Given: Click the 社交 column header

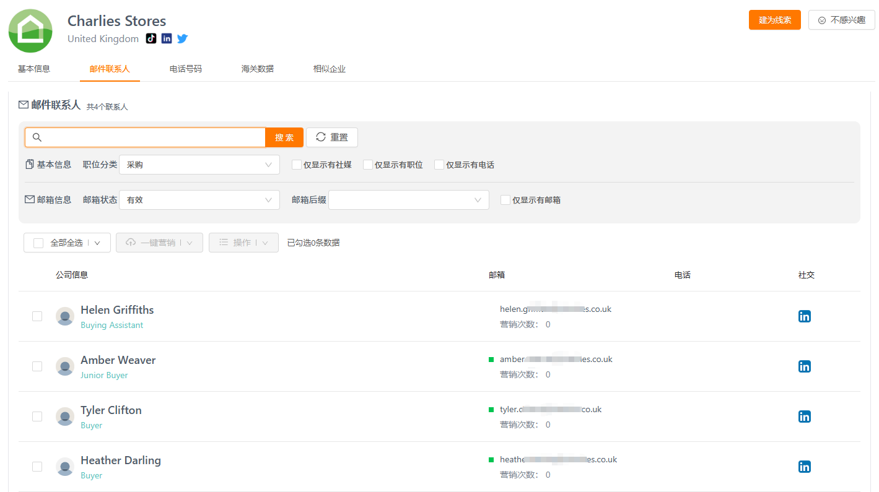Looking at the screenshot, I should 807,275.
